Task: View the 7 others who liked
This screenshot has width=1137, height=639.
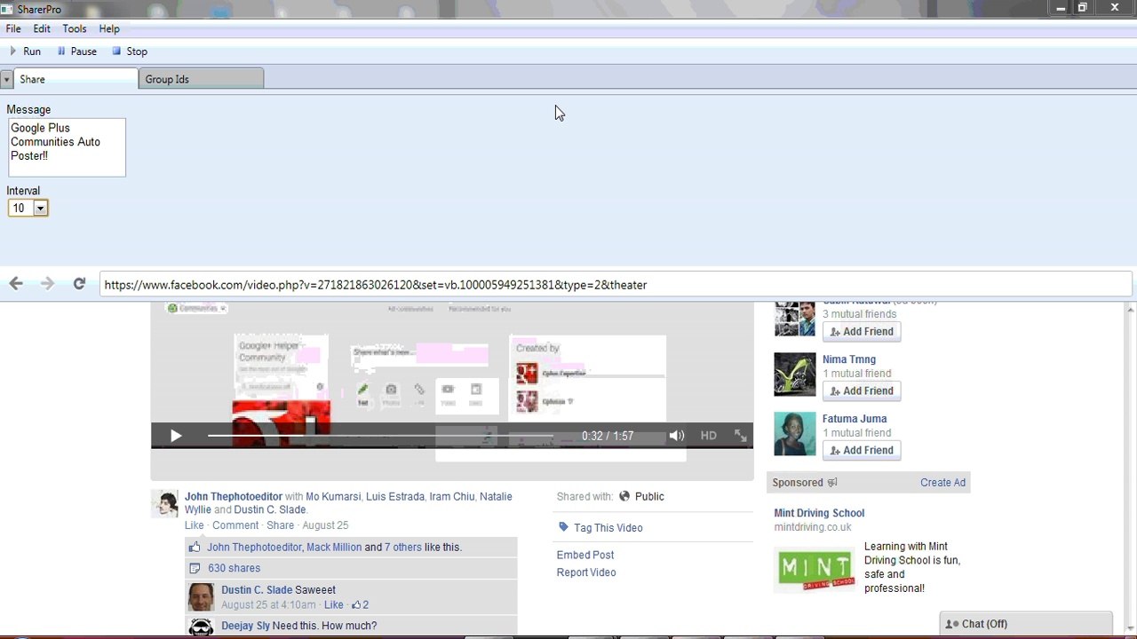Action: 403,548
